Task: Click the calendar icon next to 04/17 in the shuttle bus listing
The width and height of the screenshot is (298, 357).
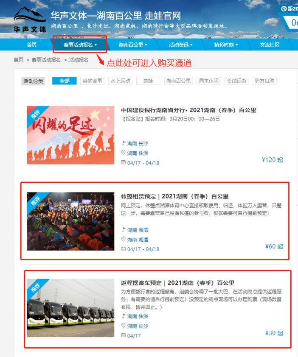Action: (x=124, y=335)
